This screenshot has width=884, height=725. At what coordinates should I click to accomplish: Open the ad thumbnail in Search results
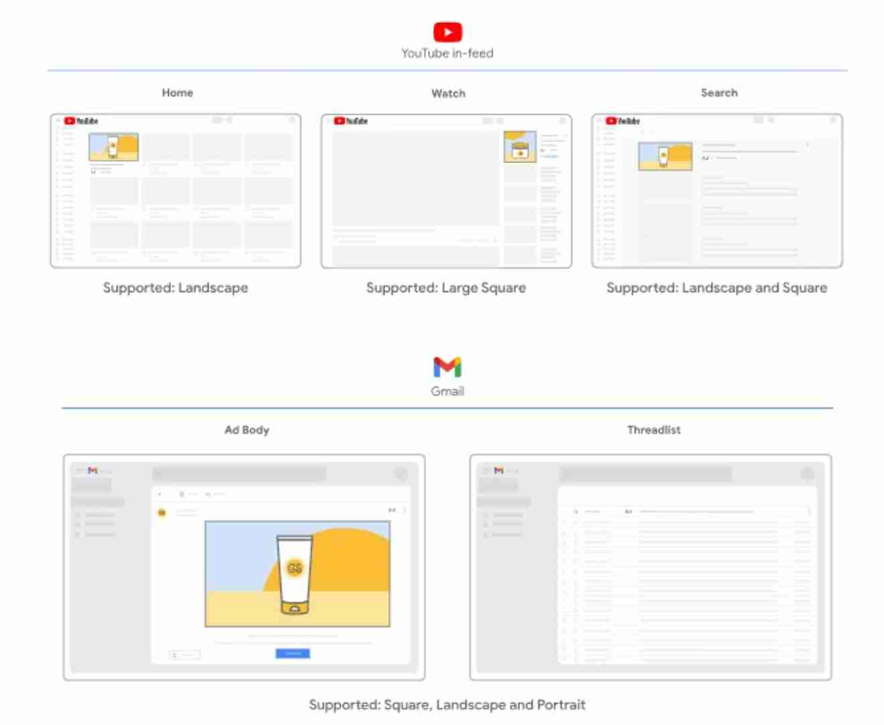click(x=665, y=156)
